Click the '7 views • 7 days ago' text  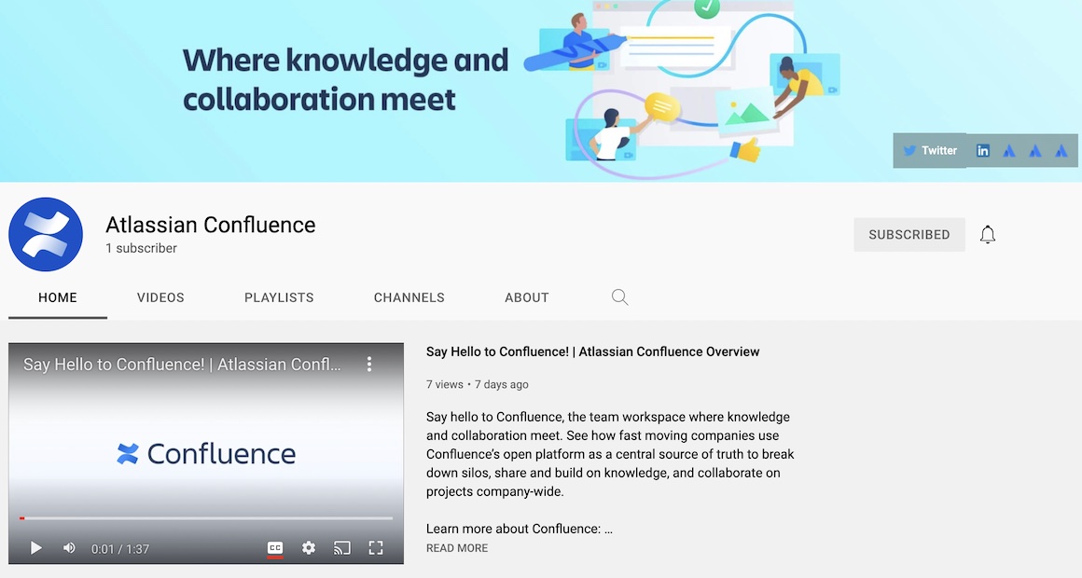tap(477, 384)
